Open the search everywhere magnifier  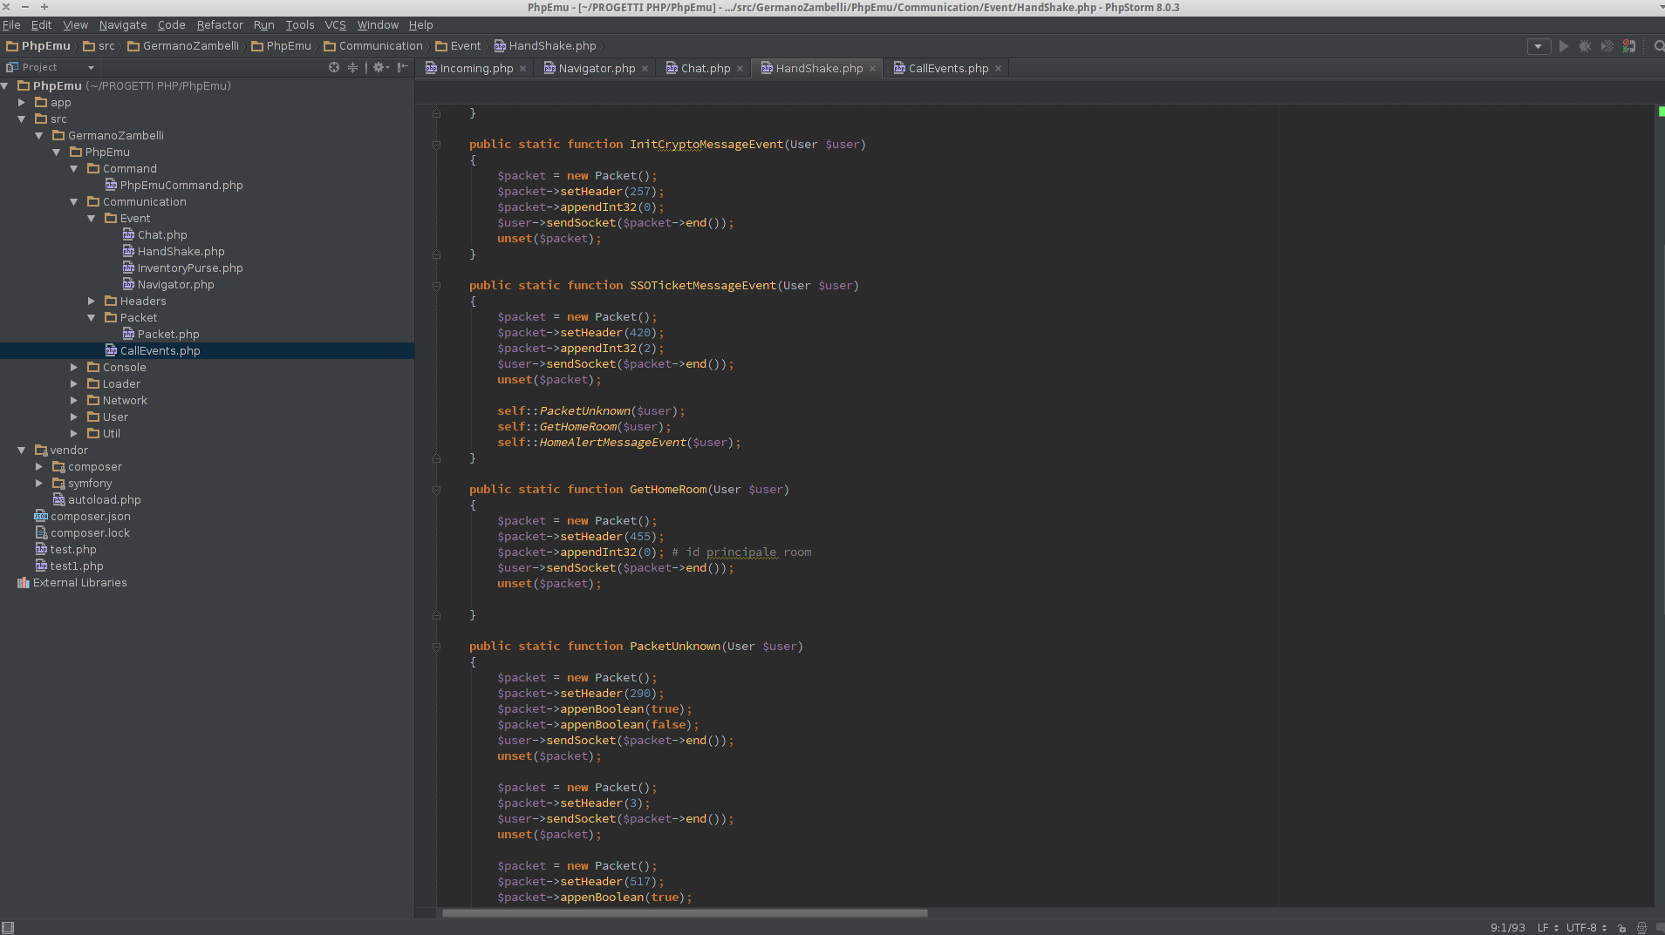(x=1658, y=46)
